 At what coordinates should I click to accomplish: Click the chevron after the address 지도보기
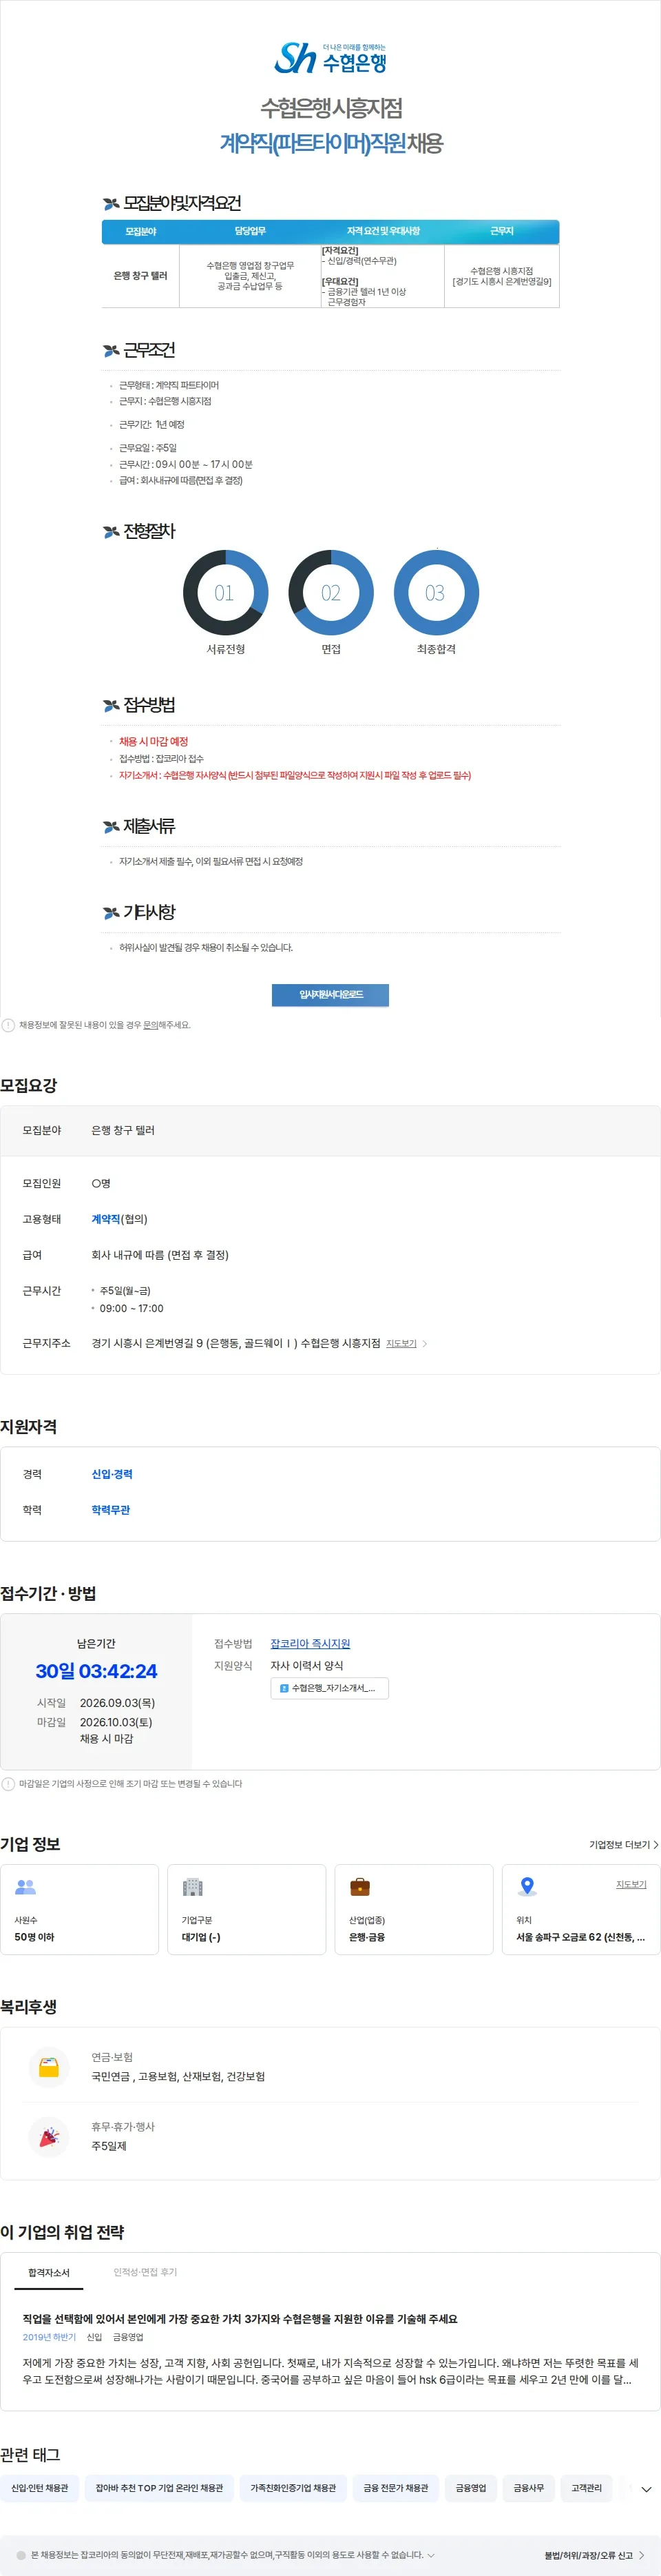(426, 1343)
